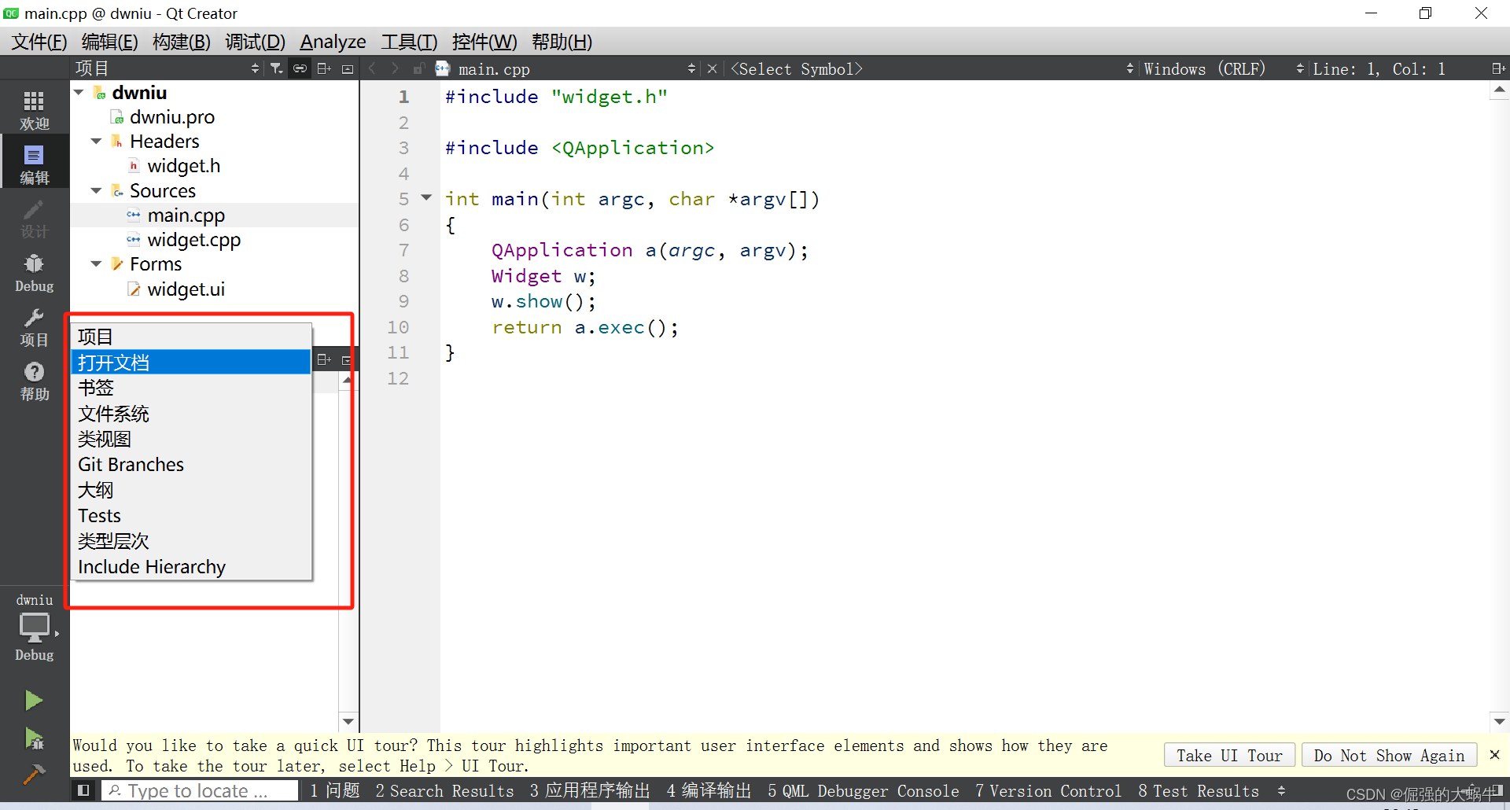Open the 2 Search Results pane
This screenshot has width=1510, height=810.
[x=444, y=791]
